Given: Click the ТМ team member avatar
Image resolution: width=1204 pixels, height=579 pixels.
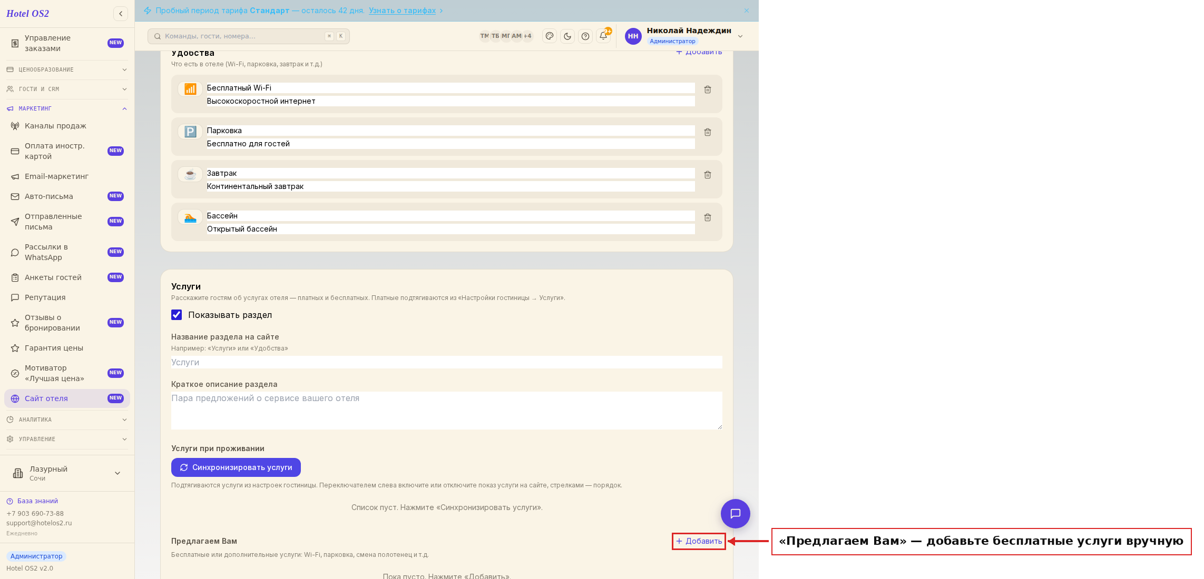Looking at the screenshot, I should (x=484, y=36).
